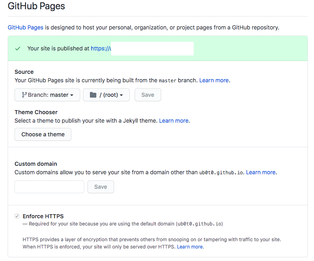Open Learn more about HTTPS enforcement
The image size is (314, 261).
pyautogui.click(x=190, y=246)
